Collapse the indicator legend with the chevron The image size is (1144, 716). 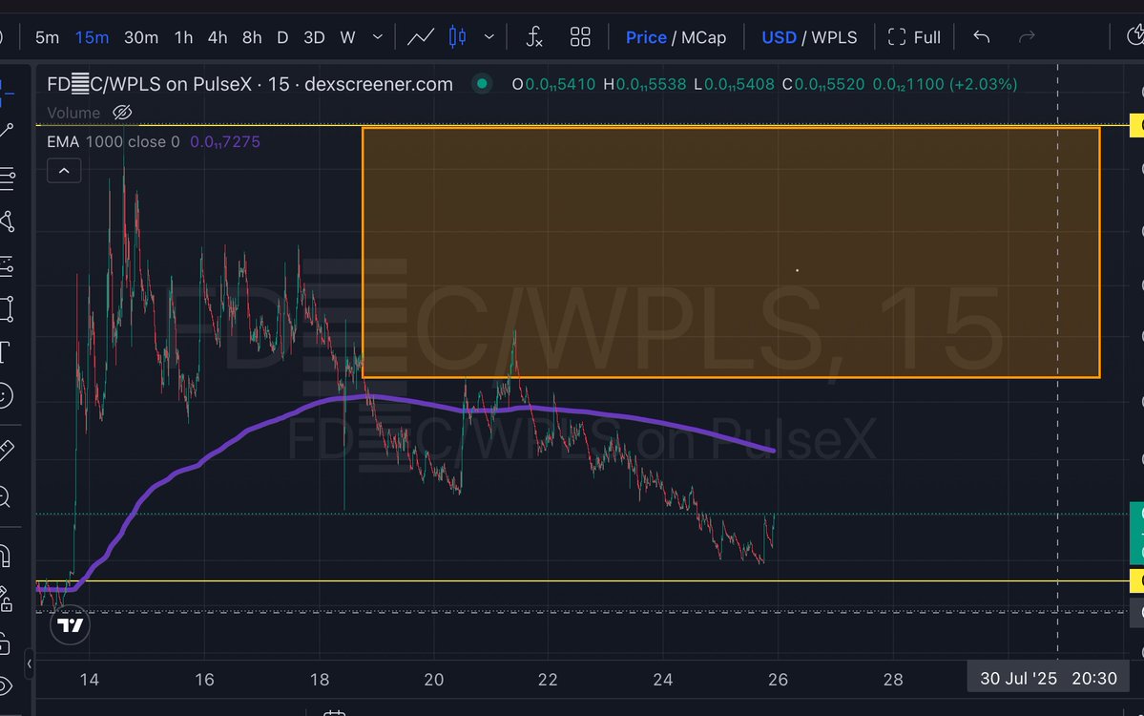(x=64, y=171)
